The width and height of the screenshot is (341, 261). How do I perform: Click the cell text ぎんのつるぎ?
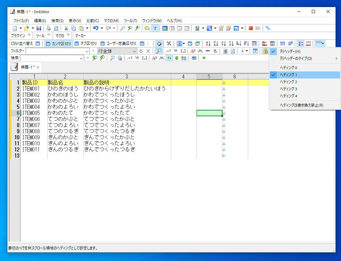63,150
